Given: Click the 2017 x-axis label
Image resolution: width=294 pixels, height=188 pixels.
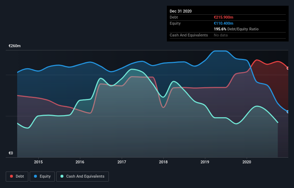Looking at the screenshot, I should click(x=122, y=162).
